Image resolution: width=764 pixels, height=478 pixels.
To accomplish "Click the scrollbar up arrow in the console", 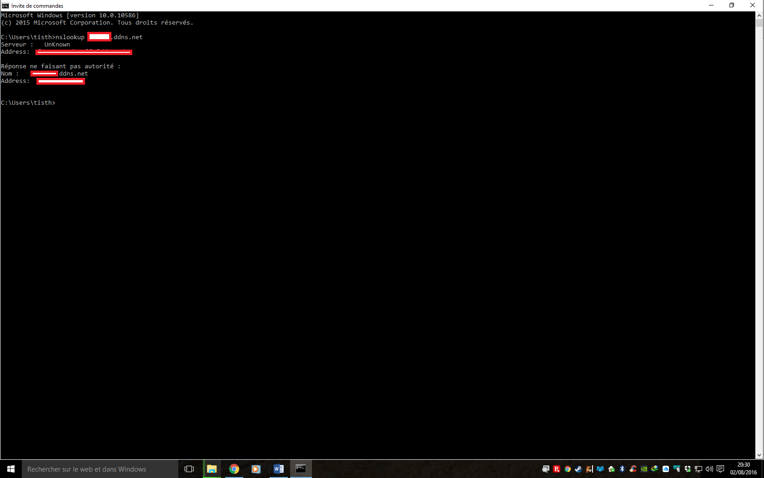I will [x=759, y=15].
